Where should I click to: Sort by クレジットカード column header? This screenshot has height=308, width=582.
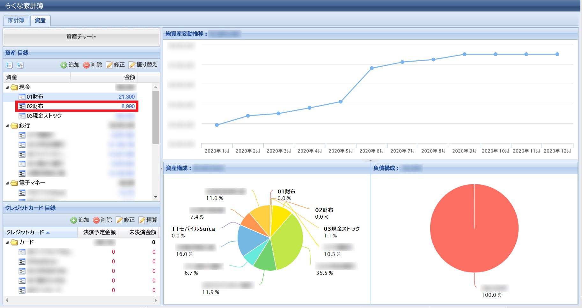coord(40,232)
